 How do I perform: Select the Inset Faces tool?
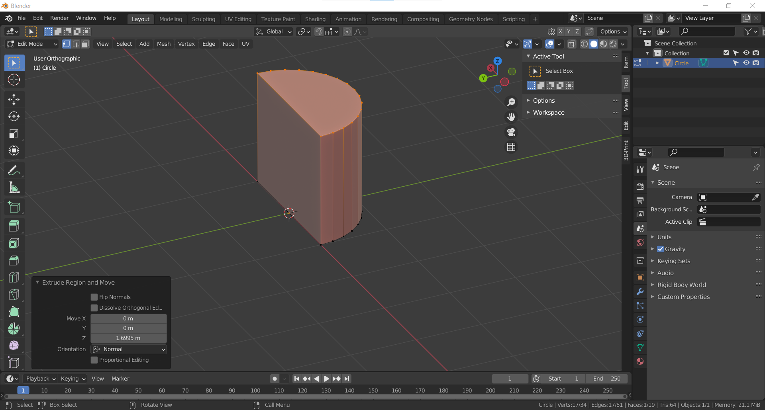point(14,243)
